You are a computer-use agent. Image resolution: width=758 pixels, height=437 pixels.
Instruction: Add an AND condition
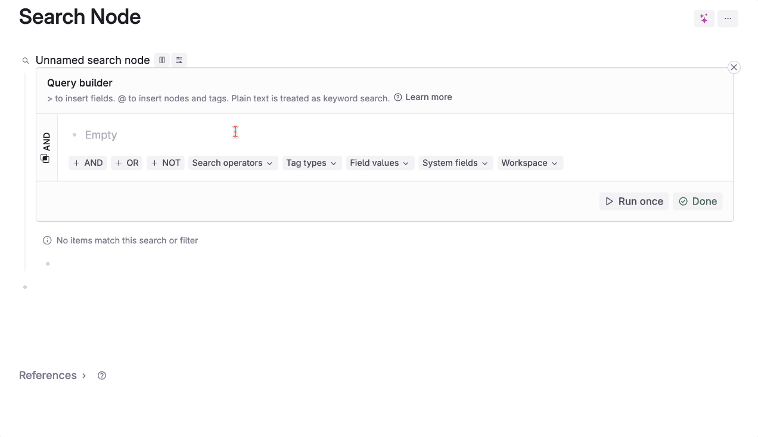88,163
